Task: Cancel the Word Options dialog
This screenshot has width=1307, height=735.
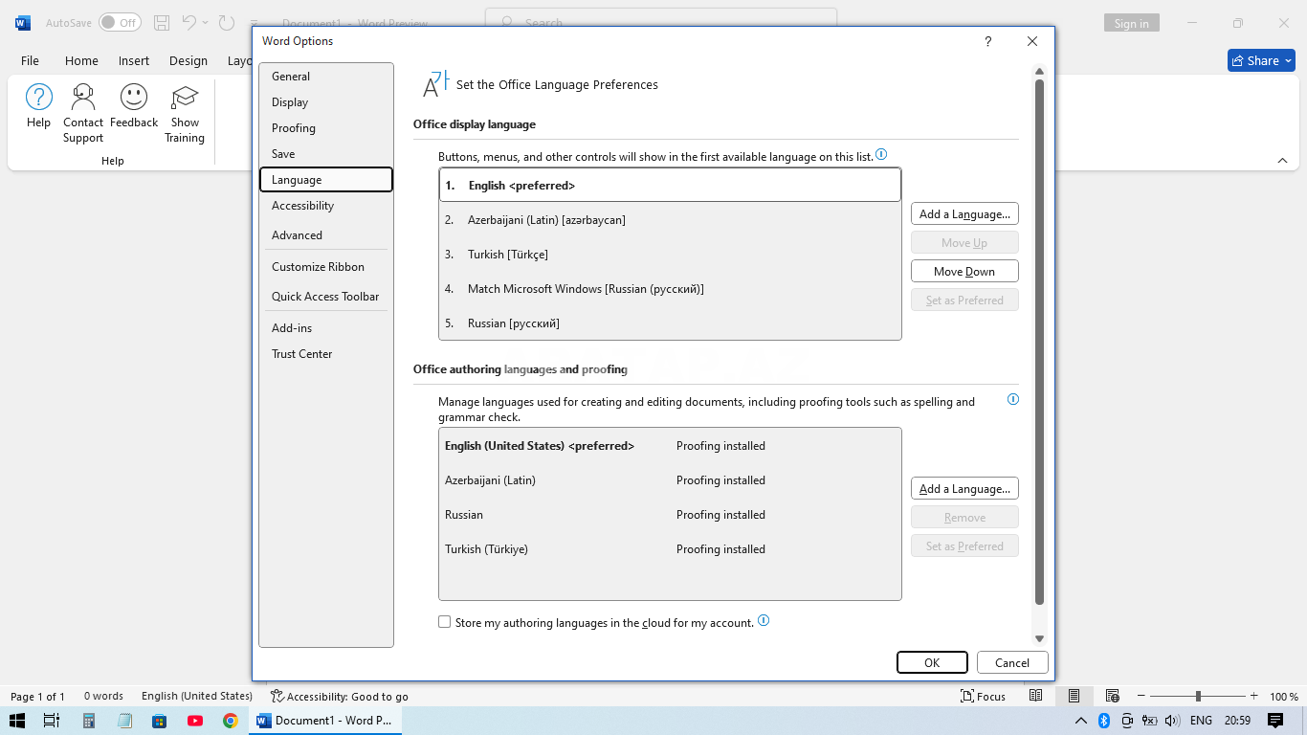Action: (x=1012, y=662)
